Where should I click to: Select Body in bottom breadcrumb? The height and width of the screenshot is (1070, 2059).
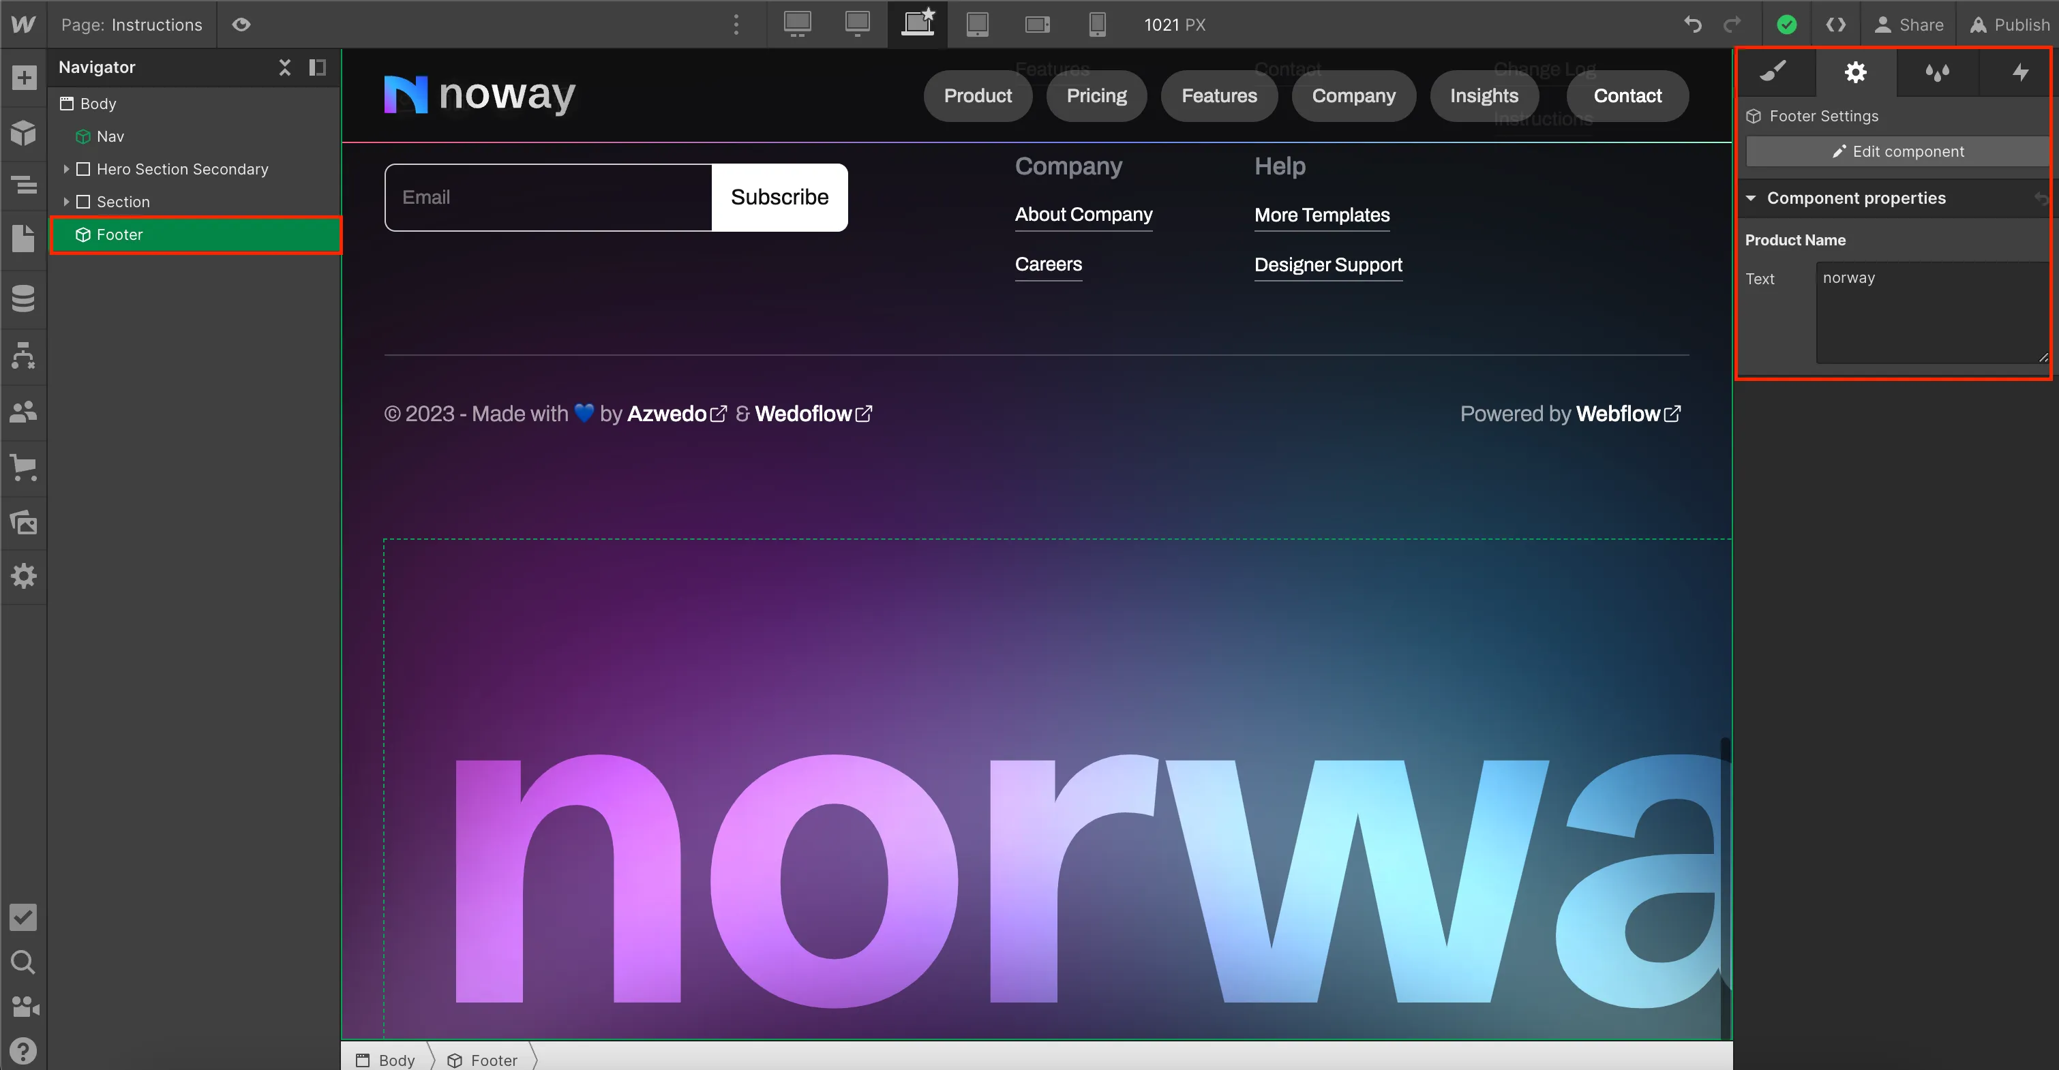(x=386, y=1060)
